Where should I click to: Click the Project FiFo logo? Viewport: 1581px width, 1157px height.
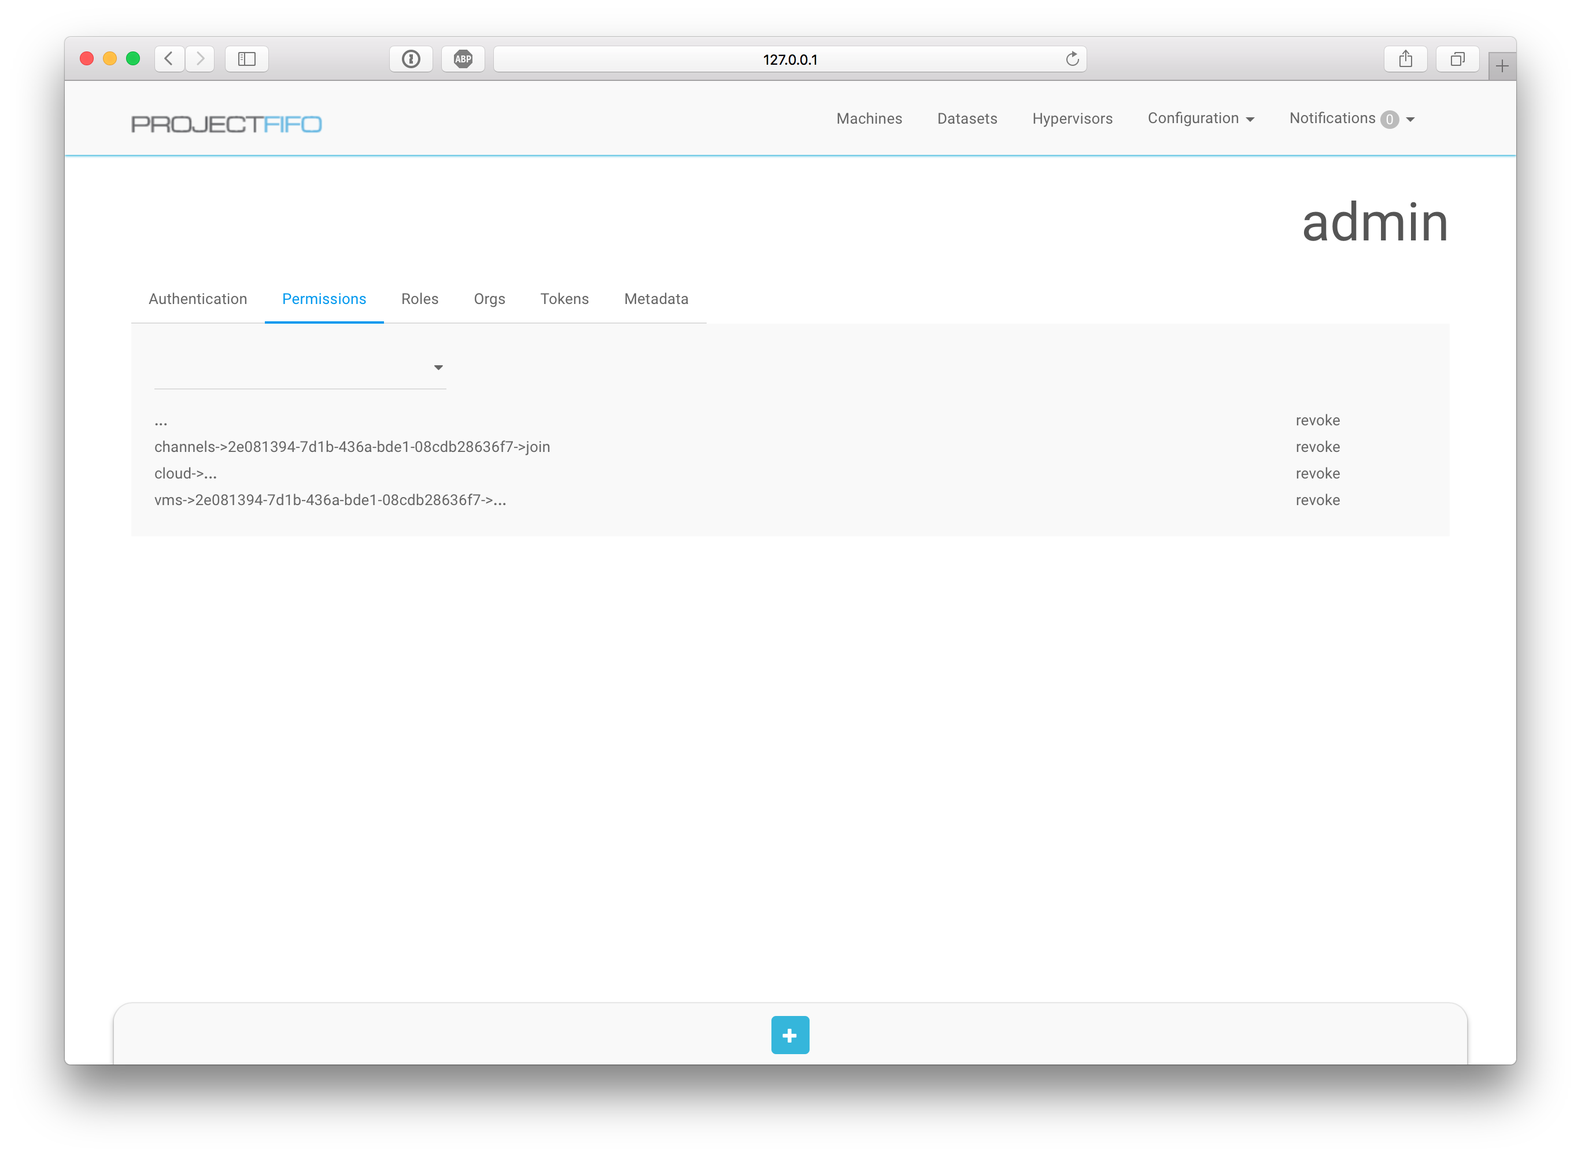coord(226,124)
